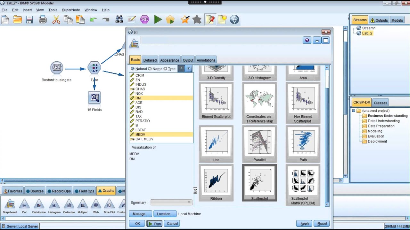Select Stream1 in the Streams manager
This screenshot has width=410, height=230.
point(369,28)
